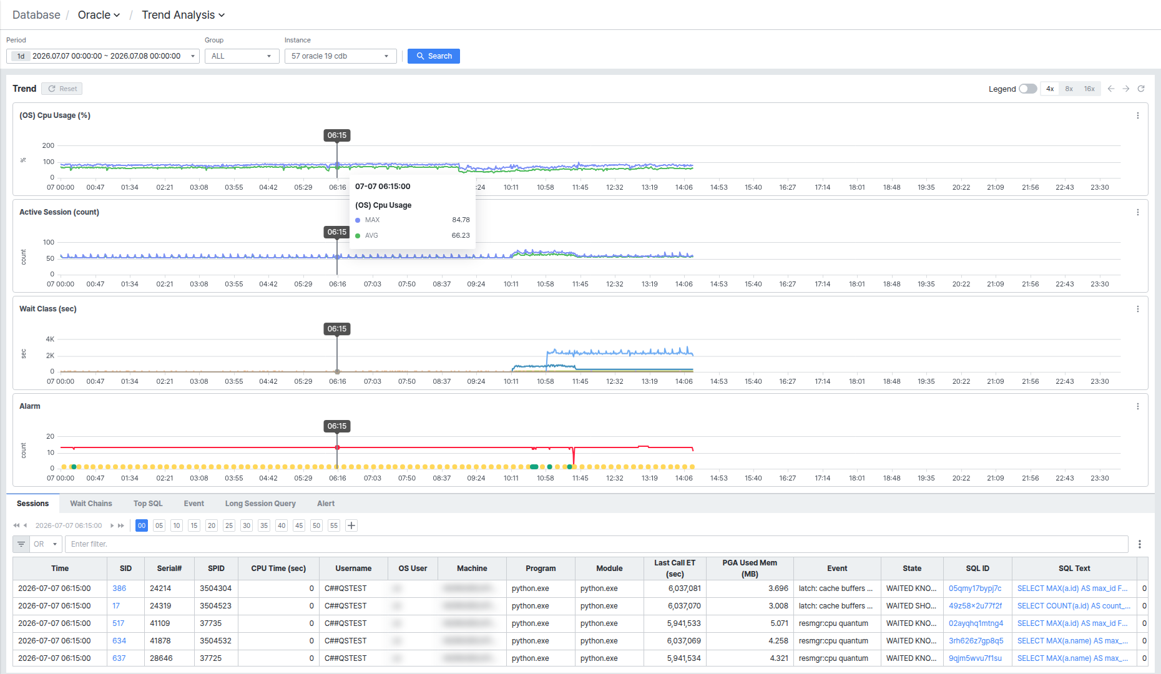Click the plus icon after minute 55
This screenshot has width=1161, height=674.
point(351,525)
